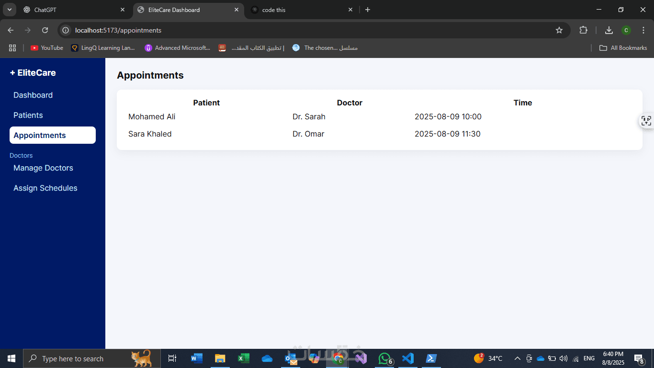This screenshot has width=654, height=368.
Task: Bookmark this page with the star
Action: click(x=559, y=30)
